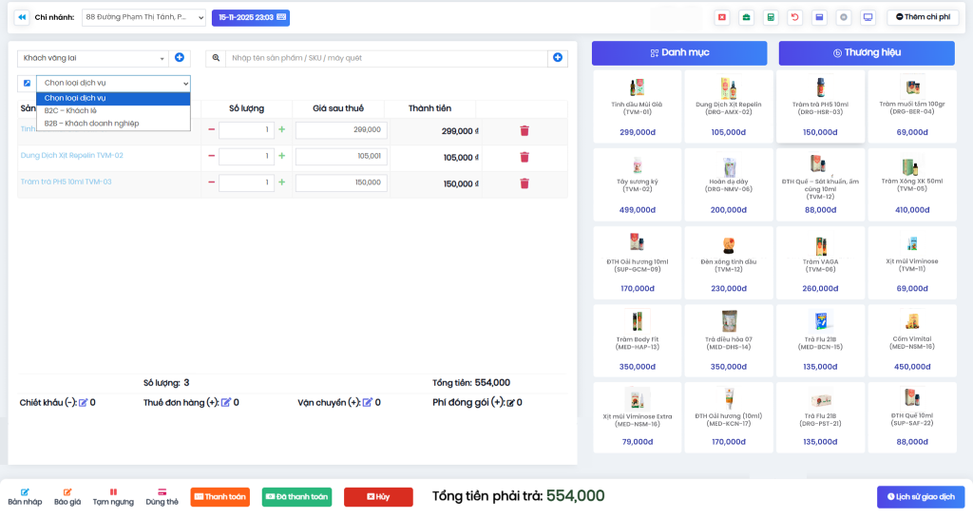Select highlighted Chọn loại dịch vụ option
The image size is (973, 519).
pos(113,98)
